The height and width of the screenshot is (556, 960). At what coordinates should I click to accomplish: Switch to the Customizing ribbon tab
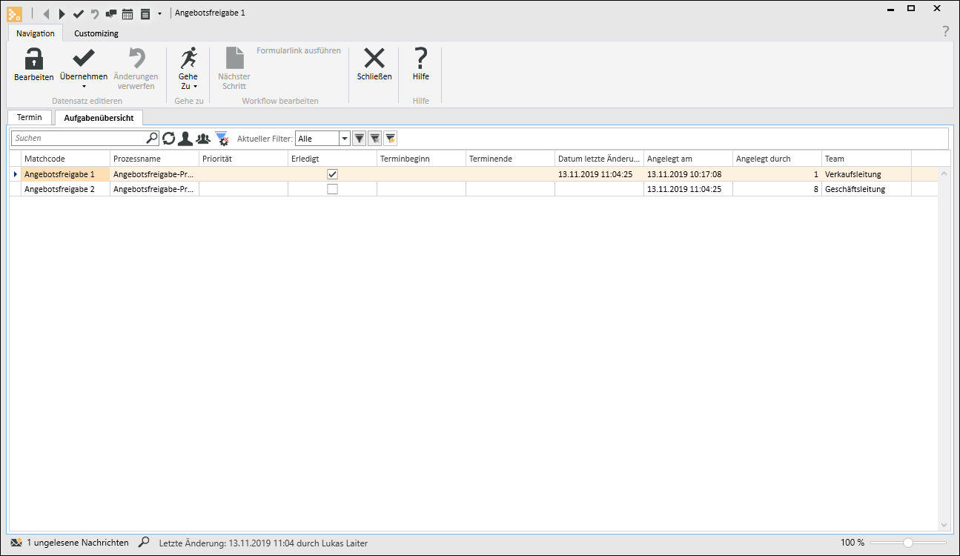pyautogui.click(x=96, y=33)
